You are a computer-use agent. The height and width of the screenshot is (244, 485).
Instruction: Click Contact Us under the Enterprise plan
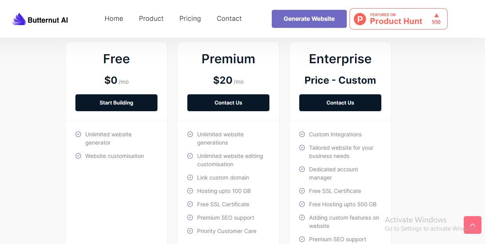[x=340, y=103]
